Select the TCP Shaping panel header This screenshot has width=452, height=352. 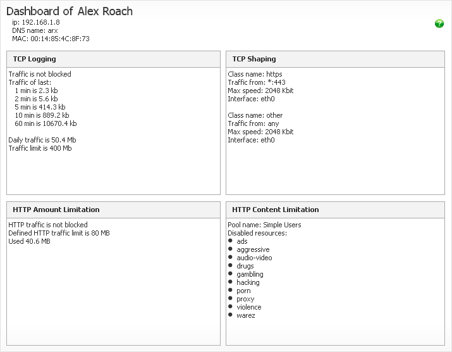tap(335, 60)
